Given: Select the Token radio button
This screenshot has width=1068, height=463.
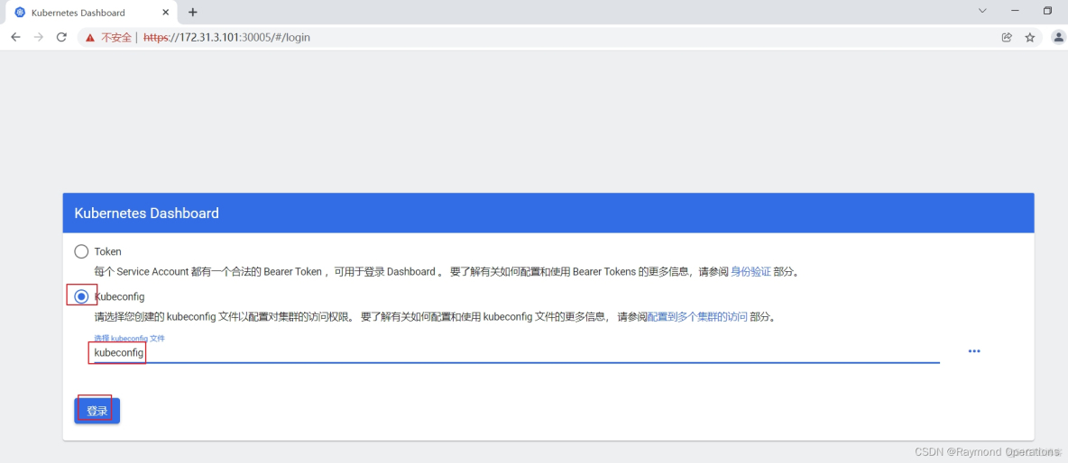Looking at the screenshot, I should tap(81, 251).
